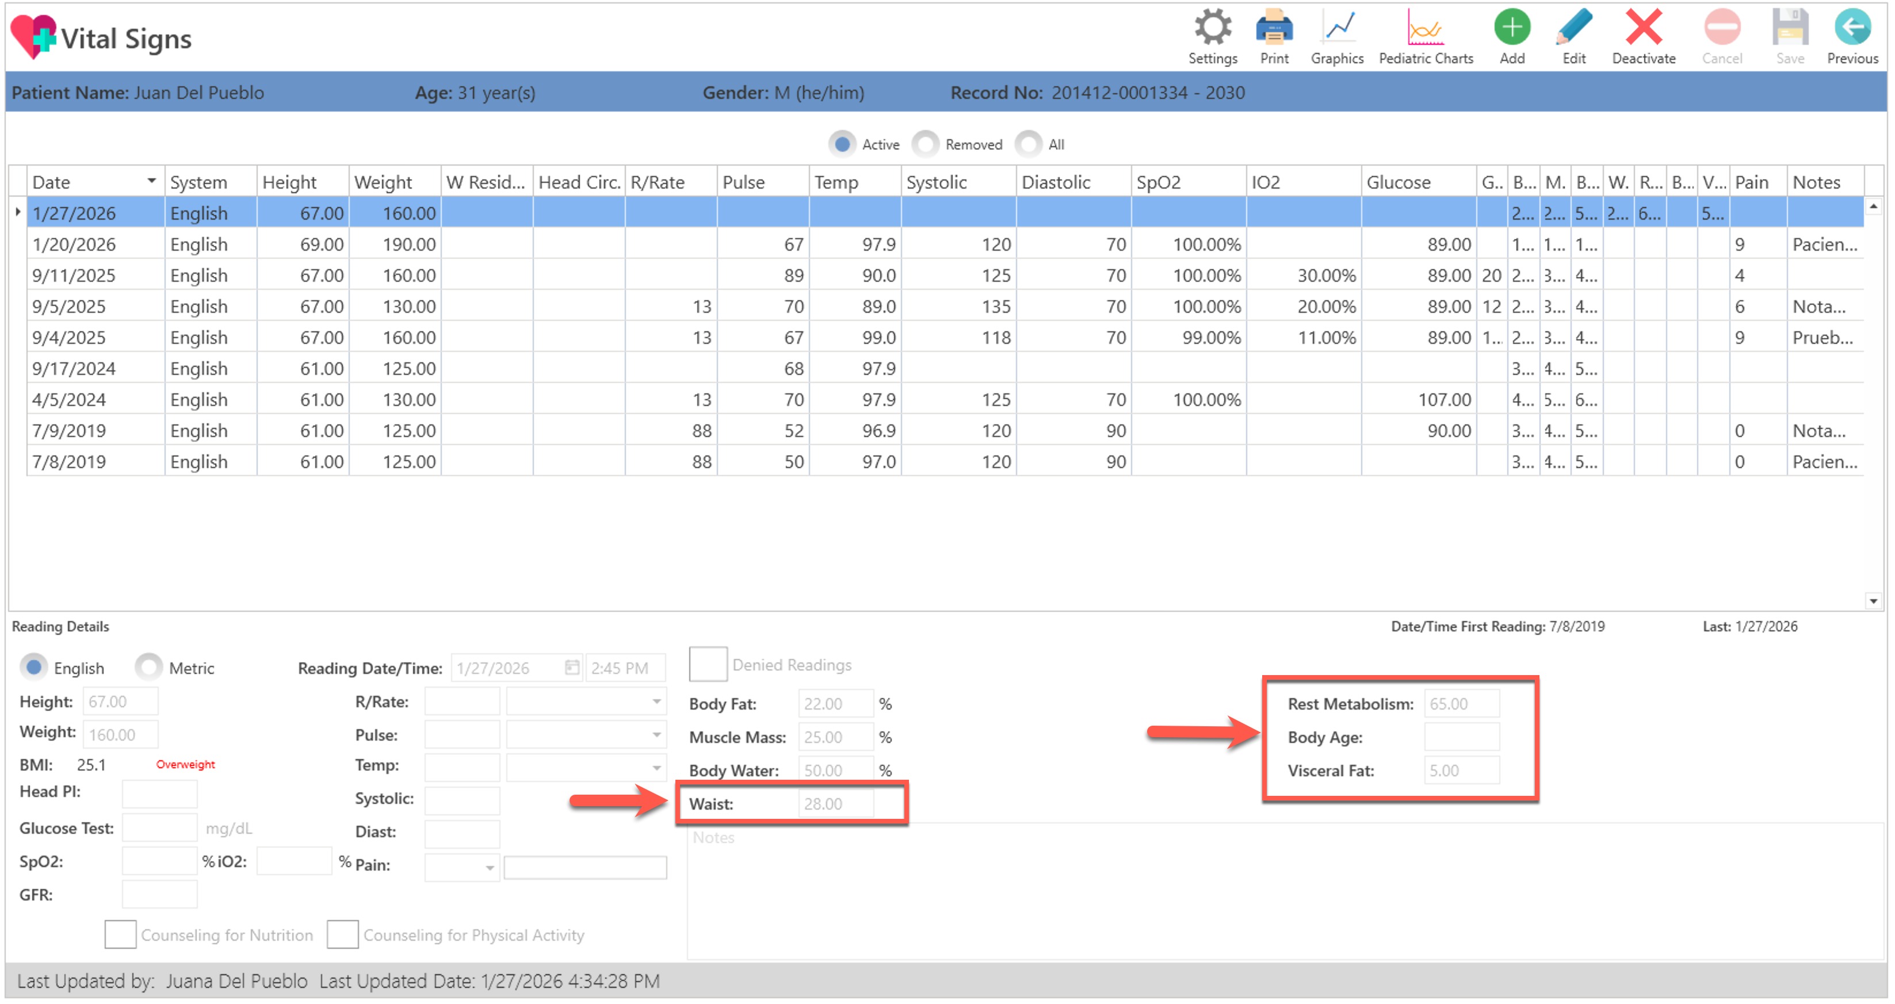Open Pediatric Charts icon
This screenshot has height=1004, width=1895.
tap(1425, 28)
